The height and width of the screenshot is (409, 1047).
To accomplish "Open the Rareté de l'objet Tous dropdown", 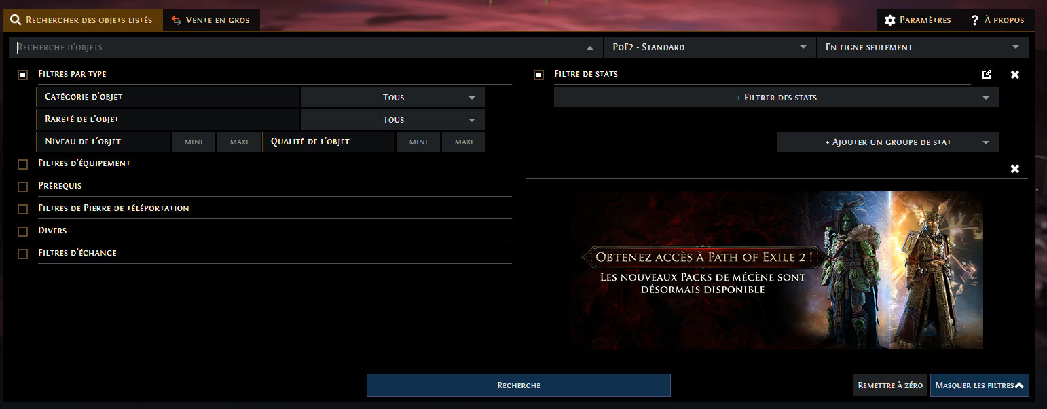I will (393, 119).
